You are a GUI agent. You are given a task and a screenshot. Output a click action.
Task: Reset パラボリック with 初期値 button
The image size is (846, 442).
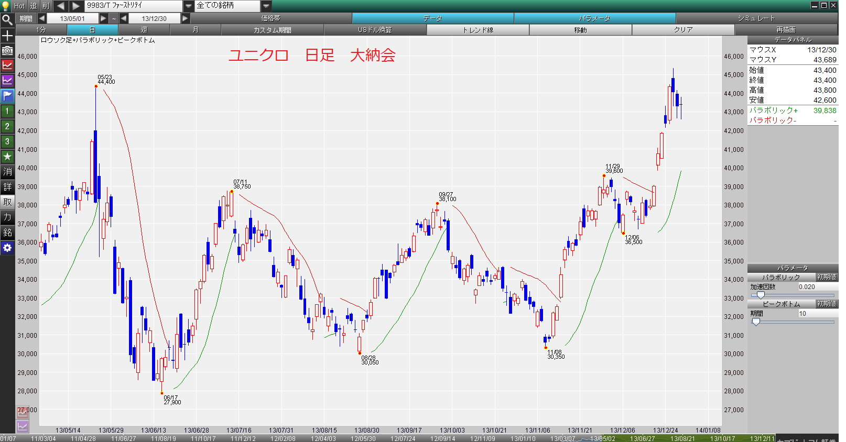[827, 277]
